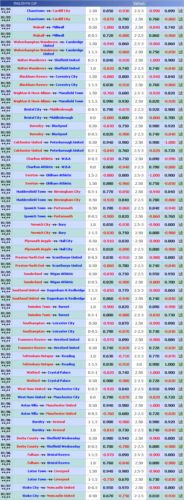The width and height of the screenshot is (184, 500).
Task: Click Aston Villa vs Manchester United 0.50 handicap match link
Action: coord(49,405)
